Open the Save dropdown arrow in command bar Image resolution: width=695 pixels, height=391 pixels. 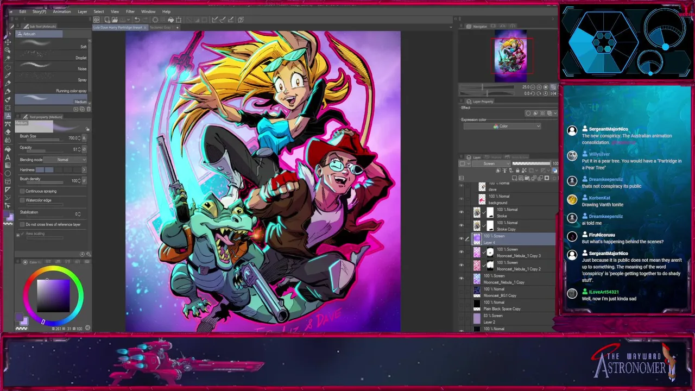click(128, 20)
